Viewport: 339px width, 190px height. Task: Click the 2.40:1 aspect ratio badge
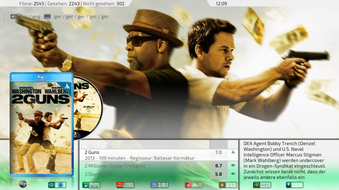pos(160,185)
